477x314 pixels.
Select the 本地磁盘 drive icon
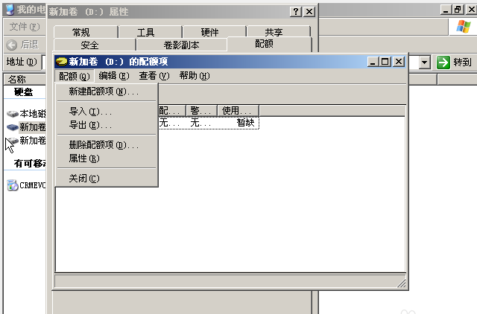13,114
